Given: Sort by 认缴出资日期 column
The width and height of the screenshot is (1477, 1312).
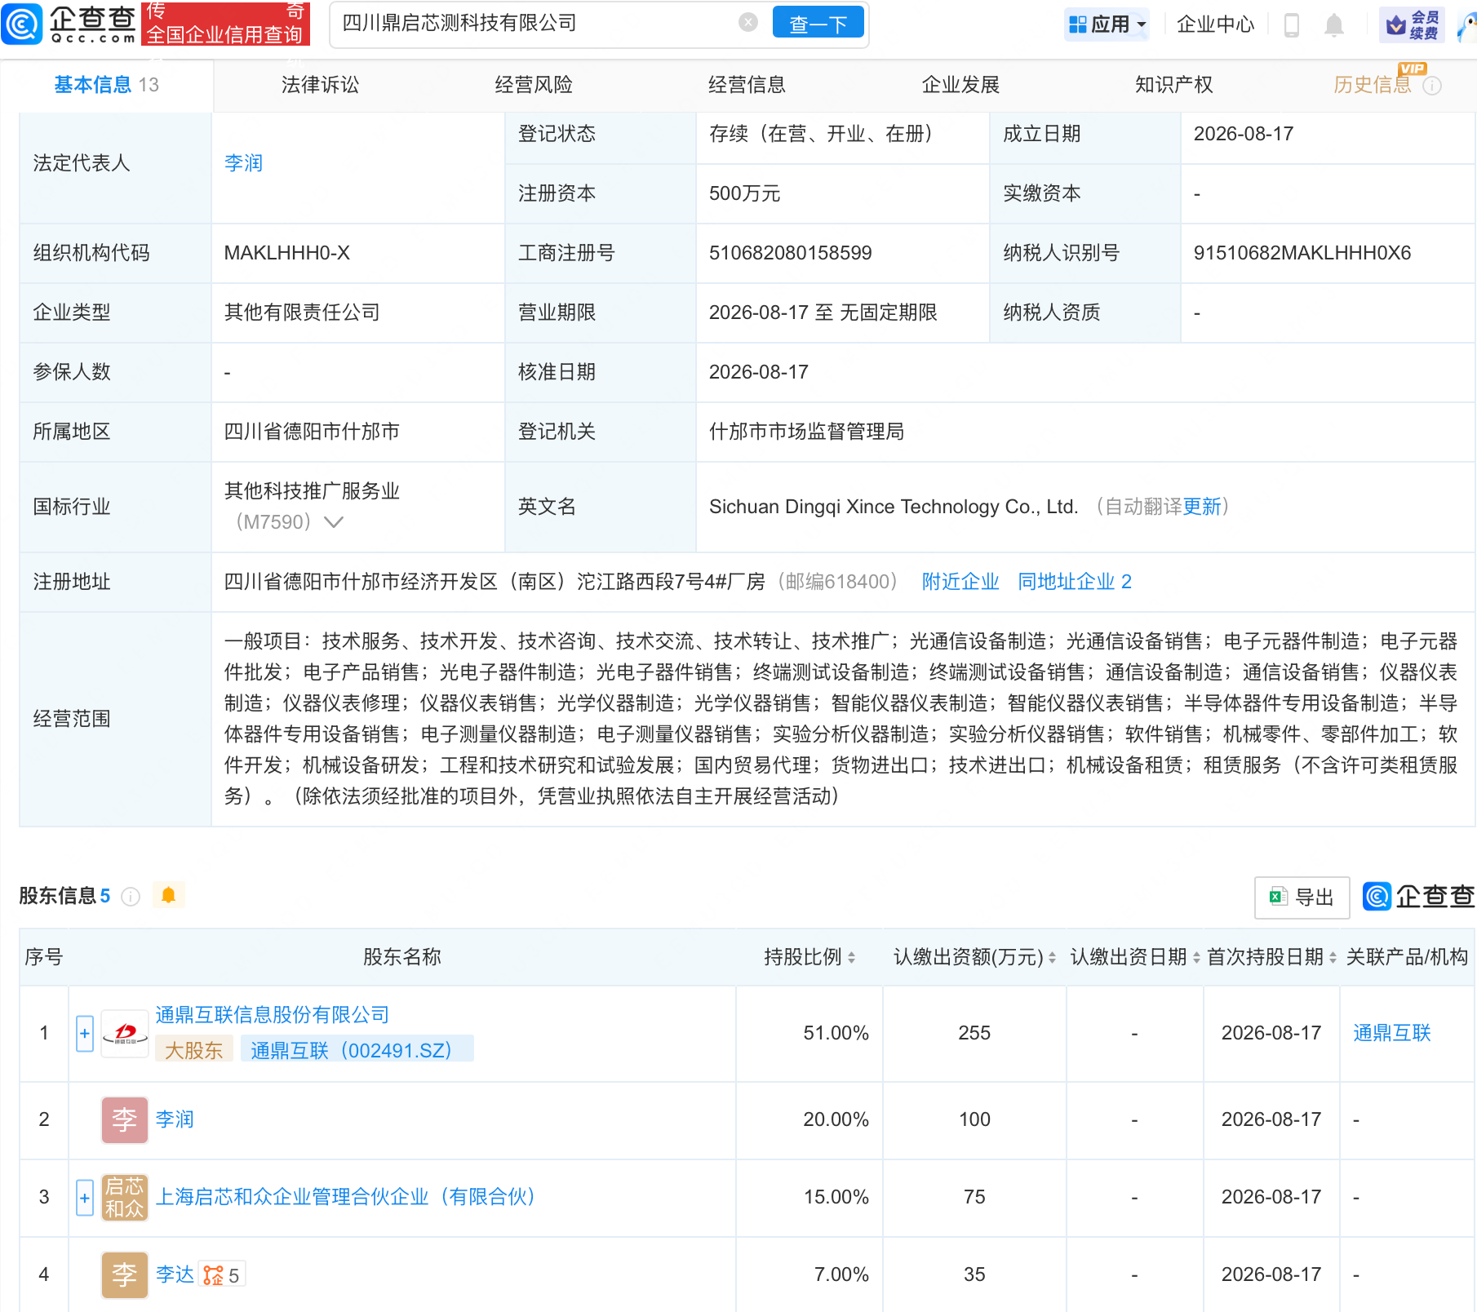Looking at the screenshot, I should 1196,958.
